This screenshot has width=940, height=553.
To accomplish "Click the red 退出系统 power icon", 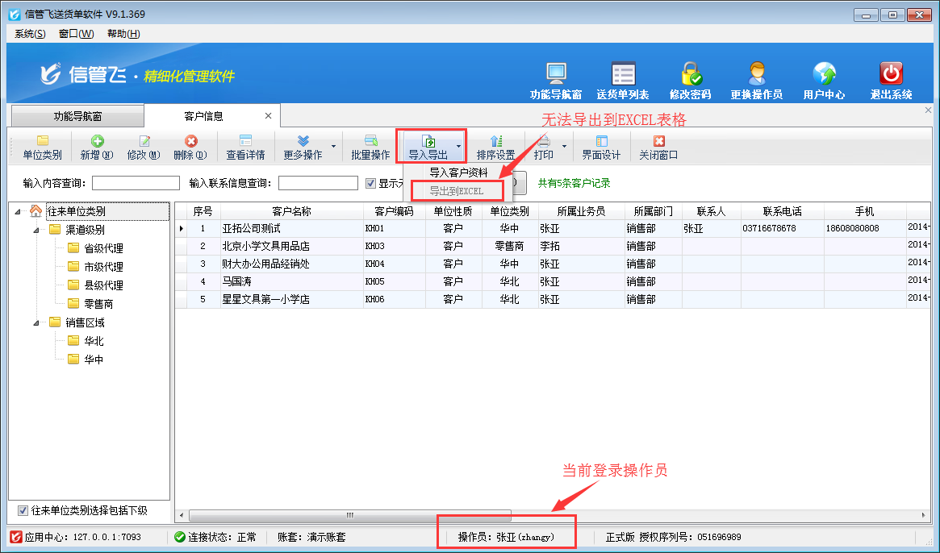I will click(891, 74).
